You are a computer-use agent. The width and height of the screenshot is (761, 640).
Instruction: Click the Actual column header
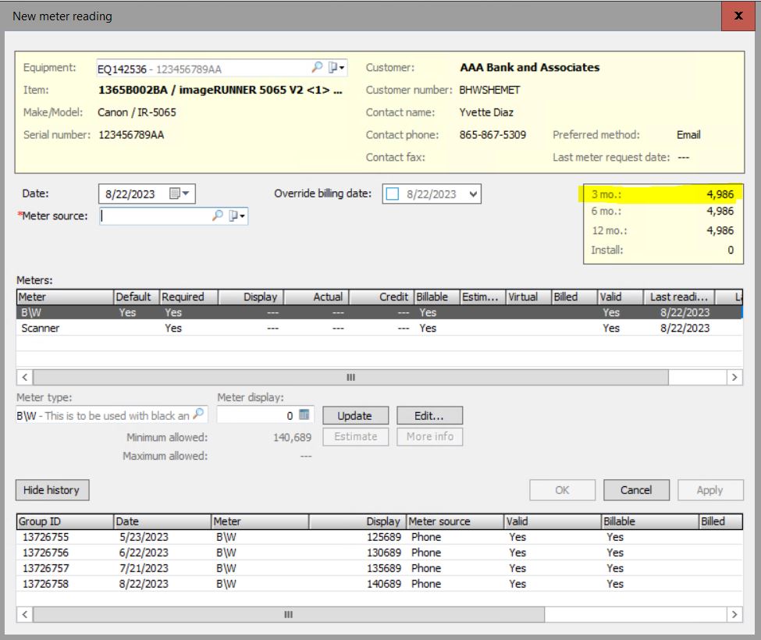(316, 297)
